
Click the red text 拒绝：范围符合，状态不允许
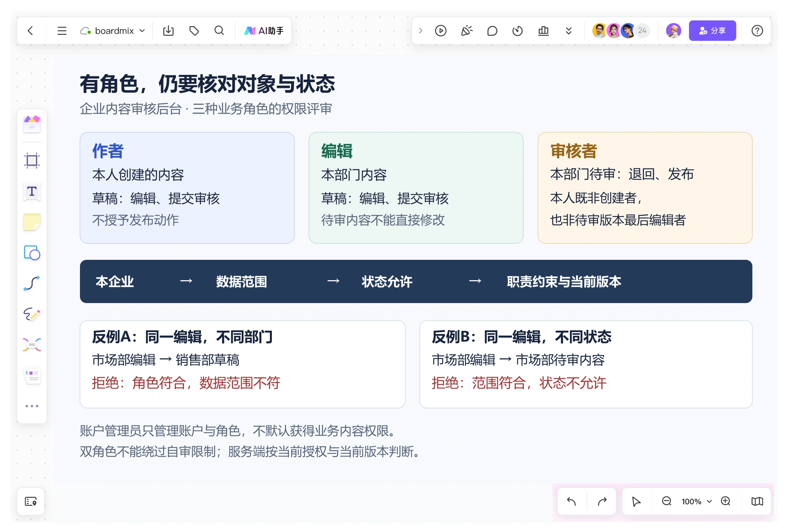click(519, 383)
